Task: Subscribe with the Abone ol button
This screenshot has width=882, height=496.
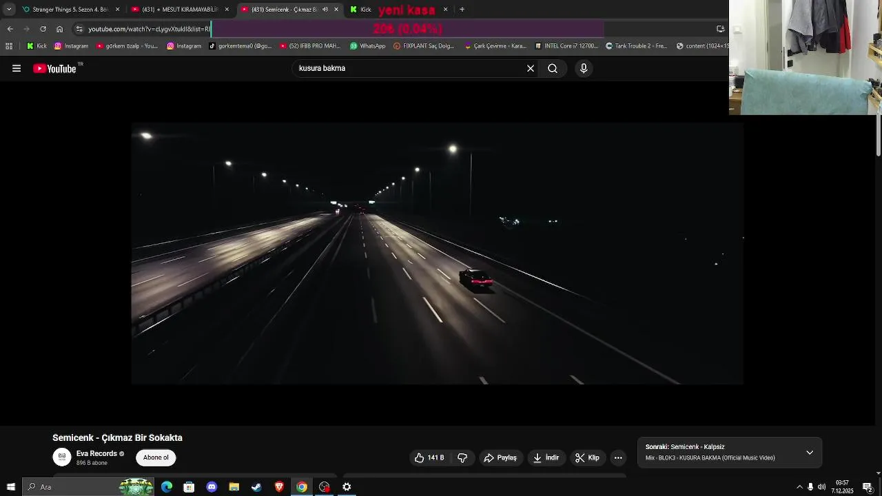Action: click(156, 457)
